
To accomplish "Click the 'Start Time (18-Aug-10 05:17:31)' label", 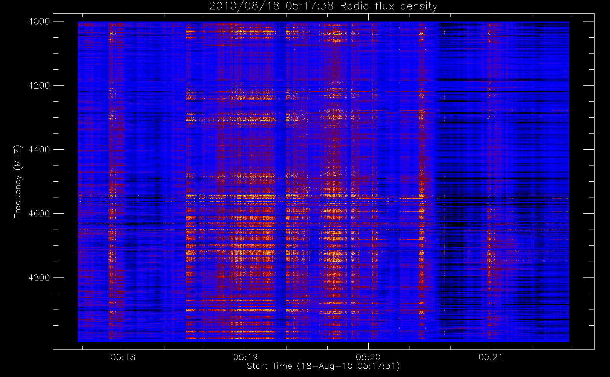I will 323,366.
